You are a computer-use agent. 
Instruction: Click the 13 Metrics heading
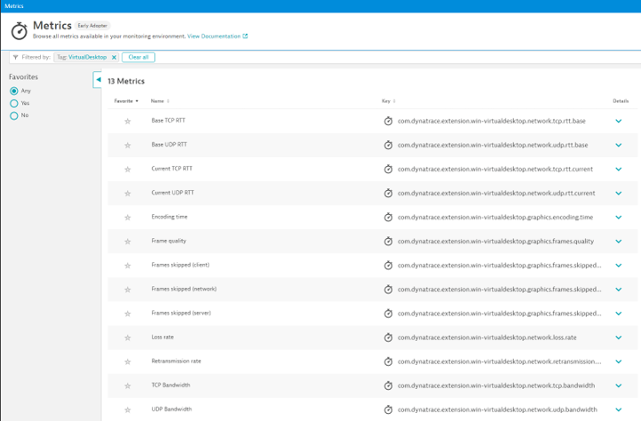tap(126, 81)
